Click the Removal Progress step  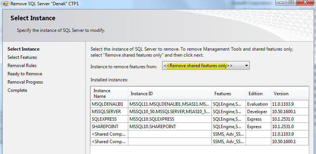tap(25, 82)
